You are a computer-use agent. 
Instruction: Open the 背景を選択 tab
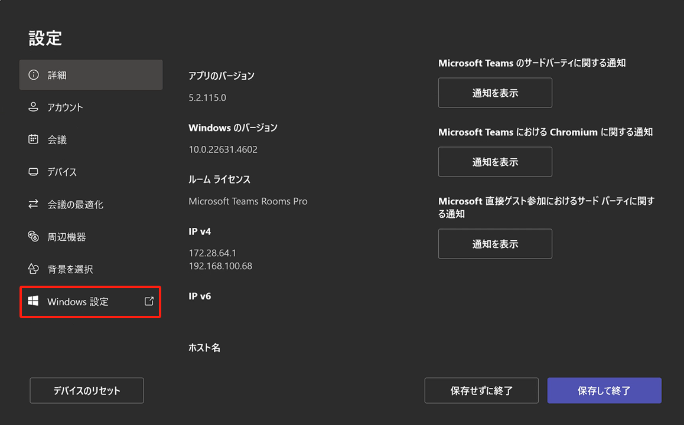pos(91,269)
